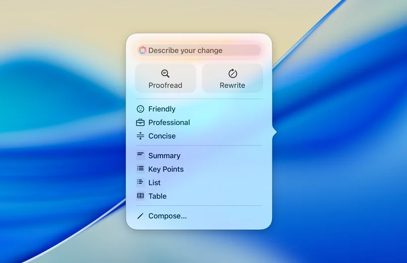Click the briefcase icon beside Professional

click(140, 123)
